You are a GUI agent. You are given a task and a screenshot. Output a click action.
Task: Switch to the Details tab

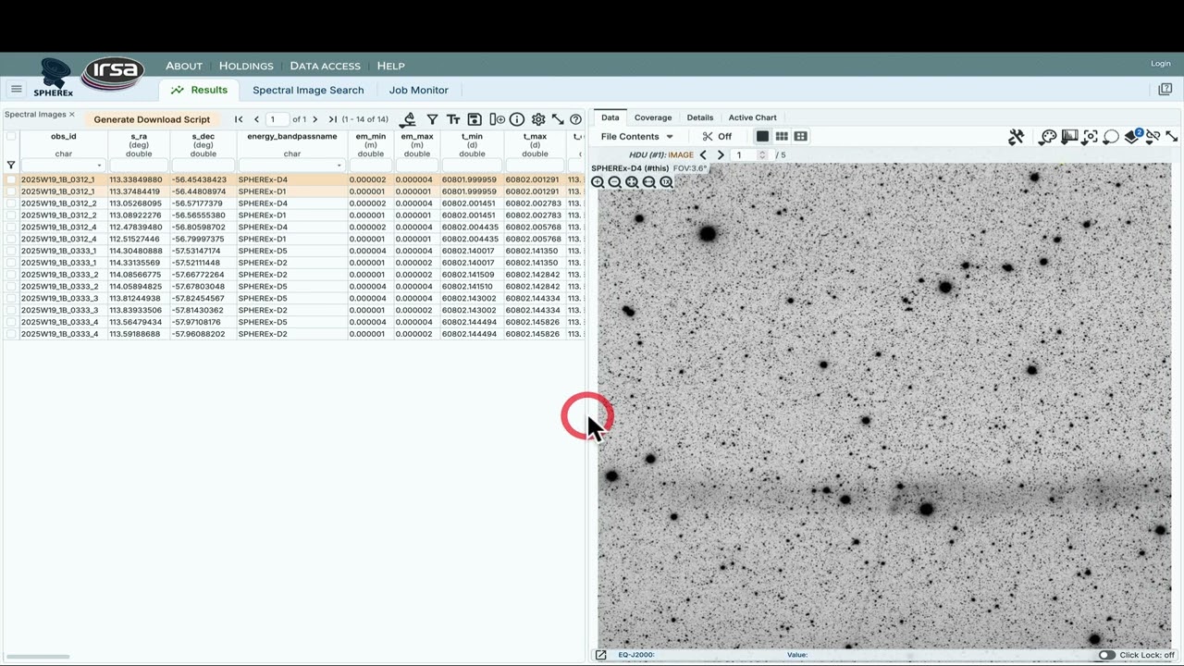(x=700, y=117)
